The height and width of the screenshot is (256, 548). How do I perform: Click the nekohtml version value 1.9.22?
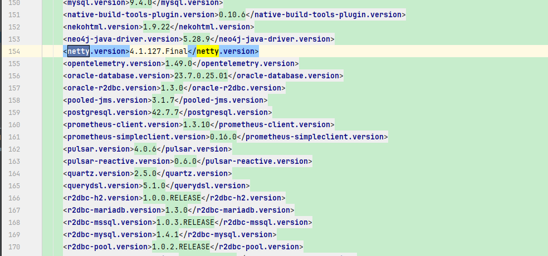[x=156, y=27]
